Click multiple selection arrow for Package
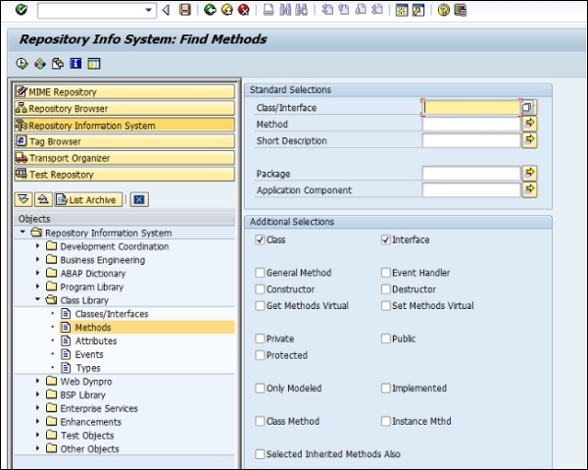588x470 pixels. (x=529, y=173)
